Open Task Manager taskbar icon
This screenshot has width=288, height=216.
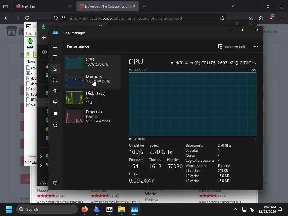click(134, 209)
